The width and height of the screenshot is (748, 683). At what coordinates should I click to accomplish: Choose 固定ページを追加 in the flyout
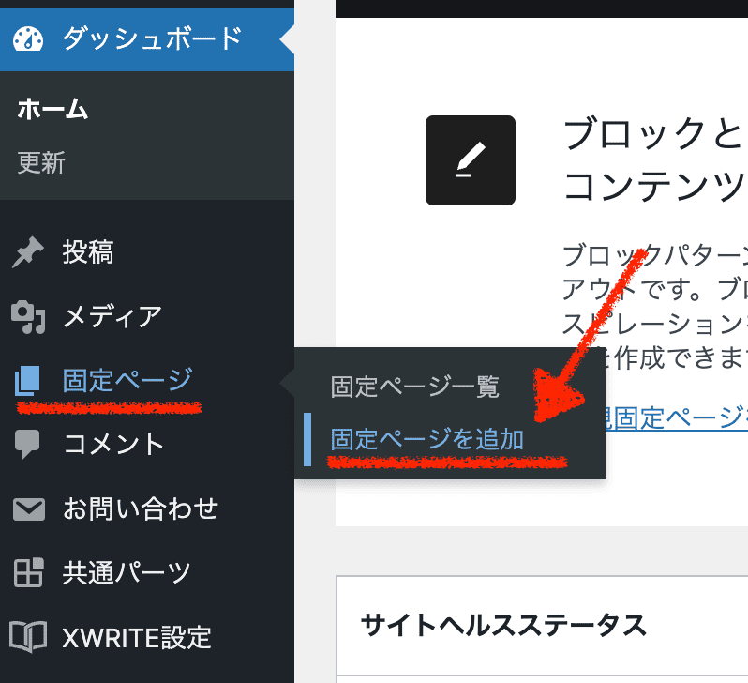pos(426,439)
